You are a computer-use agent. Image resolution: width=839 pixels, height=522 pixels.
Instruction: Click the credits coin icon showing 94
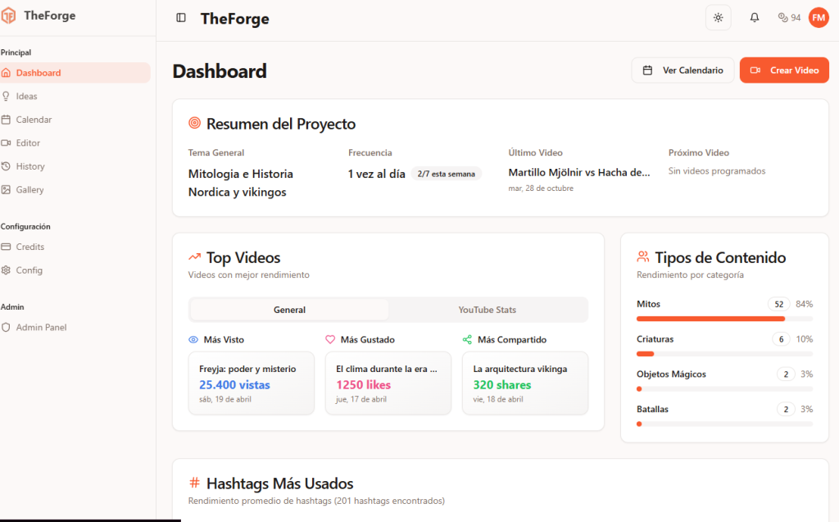(782, 18)
